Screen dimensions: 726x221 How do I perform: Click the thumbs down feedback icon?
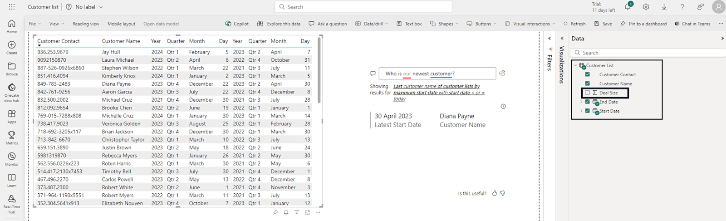(x=502, y=193)
